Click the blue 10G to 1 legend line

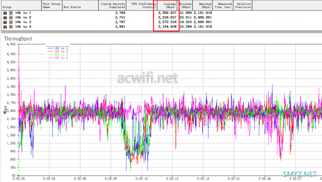click(50, 48)
